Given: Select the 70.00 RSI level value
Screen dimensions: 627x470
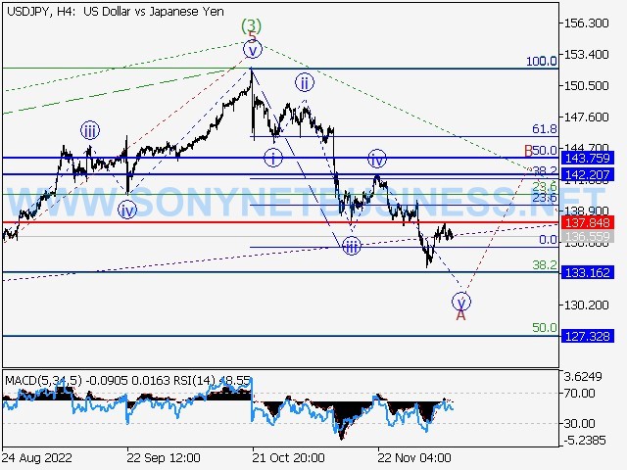Looking at the screenshot, I should (579, 394).
